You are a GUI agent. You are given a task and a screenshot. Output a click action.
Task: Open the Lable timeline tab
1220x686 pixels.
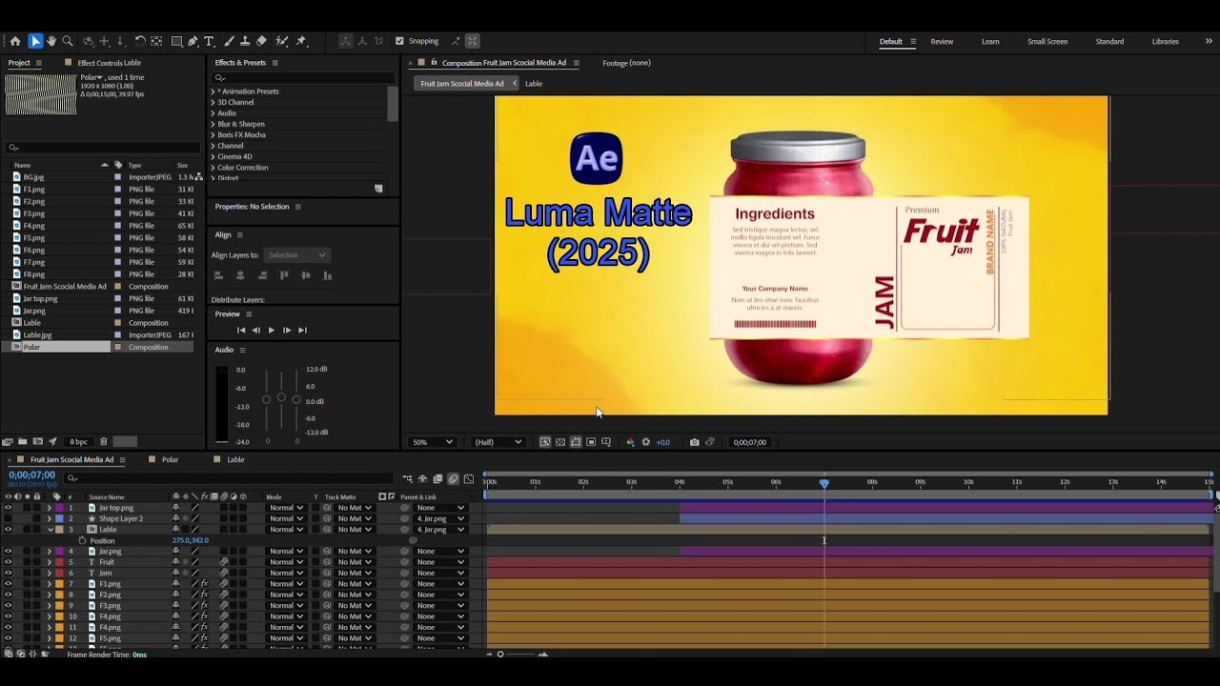235,459
